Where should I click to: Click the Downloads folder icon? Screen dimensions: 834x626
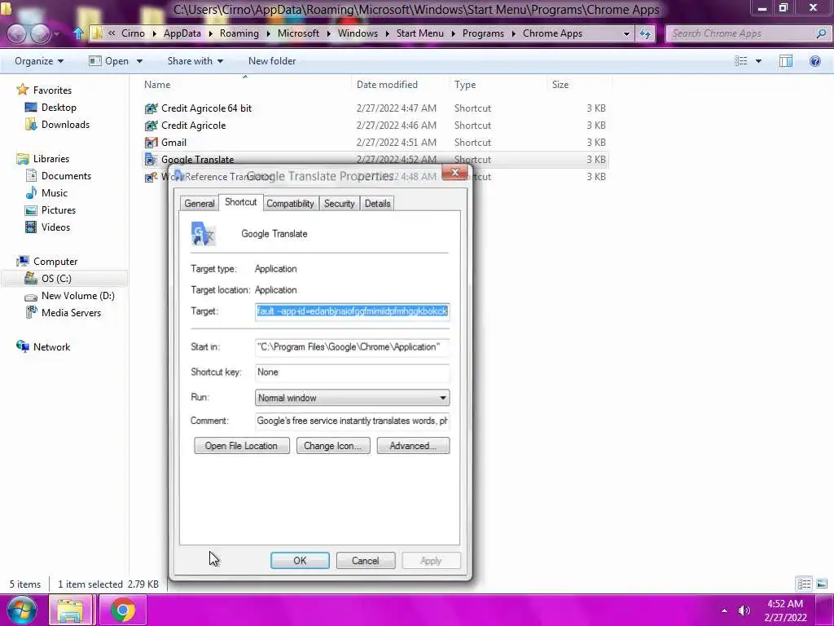click(31, 125)
